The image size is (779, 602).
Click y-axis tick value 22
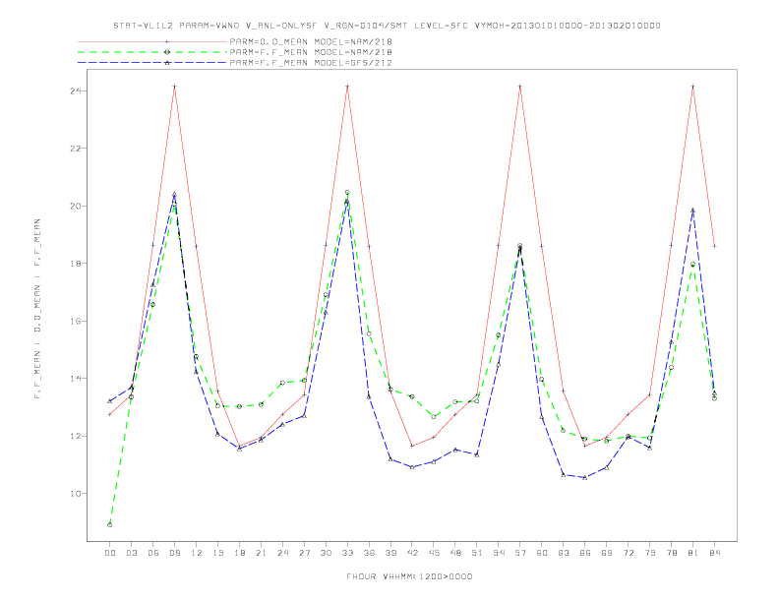click(x=76, y=149)
